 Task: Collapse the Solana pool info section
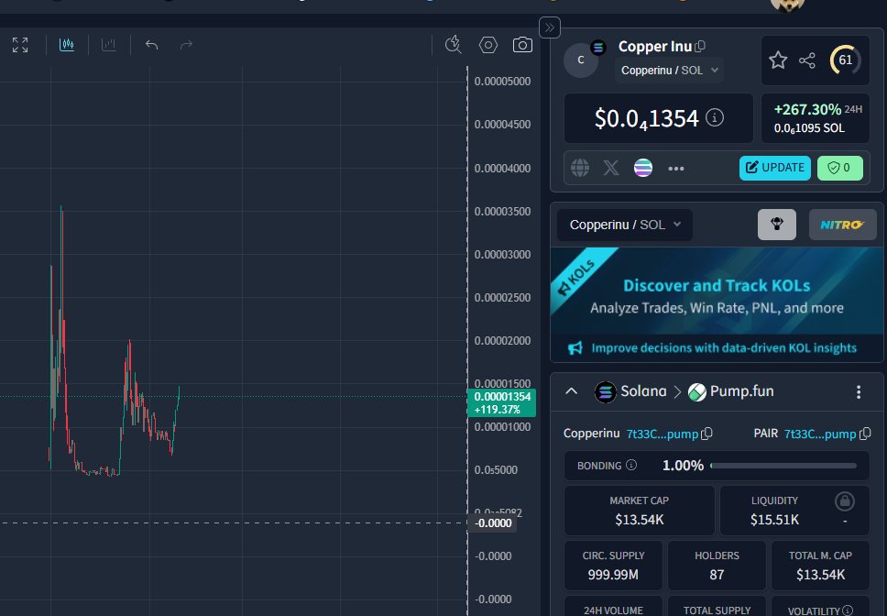click(572, 391)
